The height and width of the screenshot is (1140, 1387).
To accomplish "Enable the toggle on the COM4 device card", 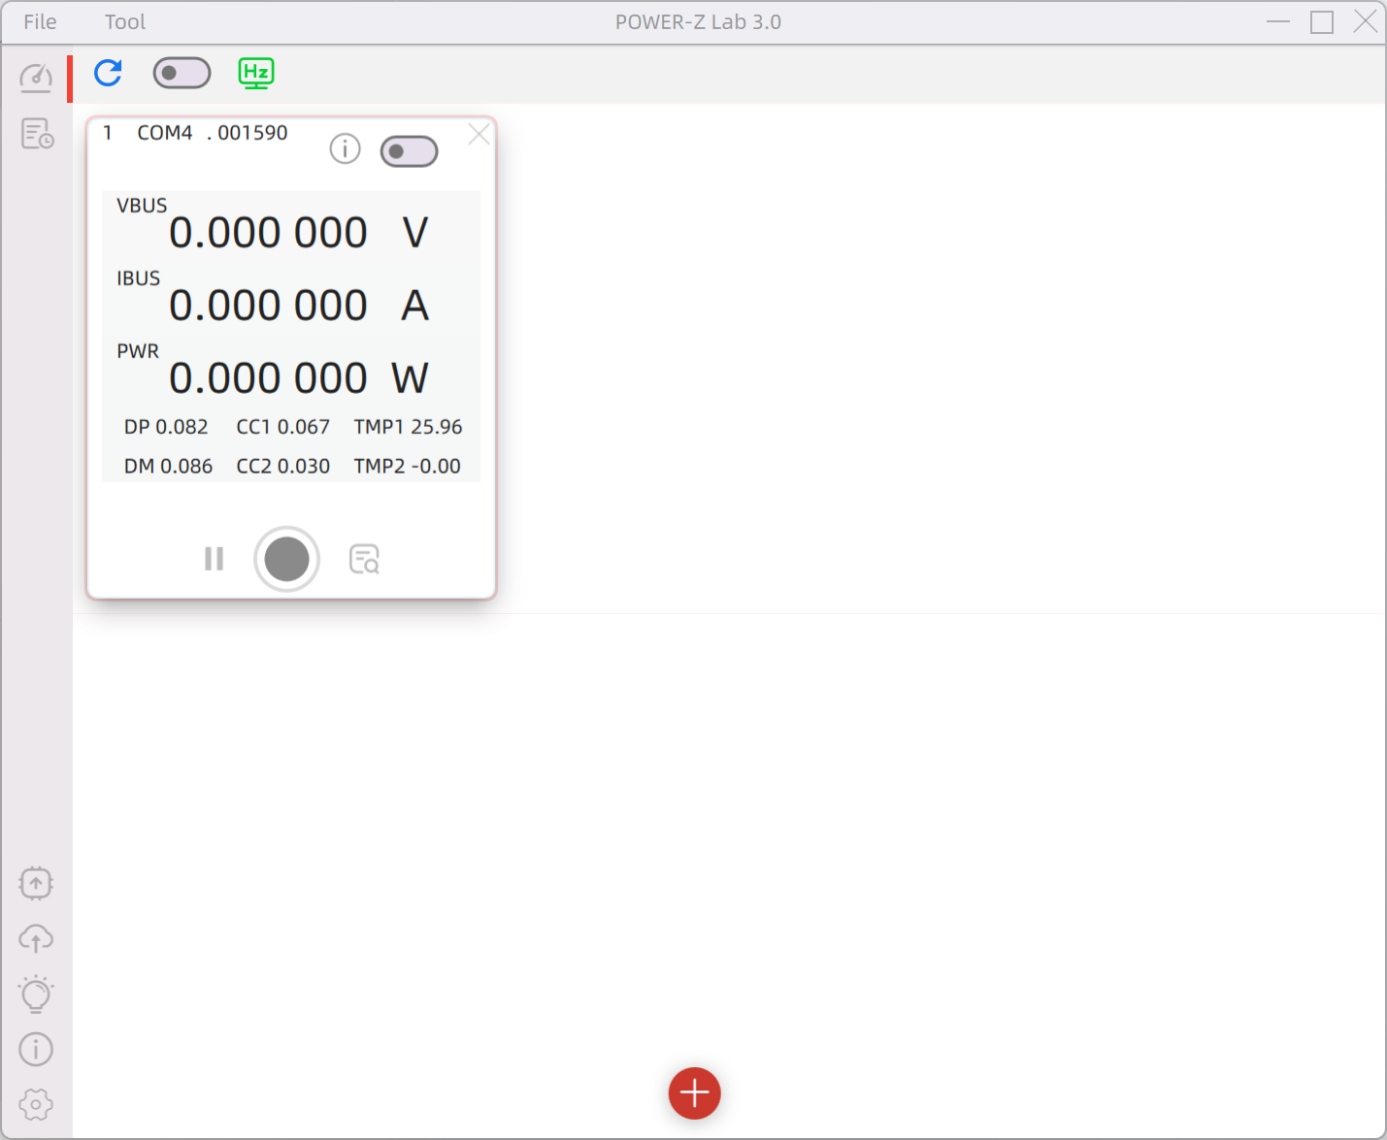I will pyautogui.click(x=409, y=150).
